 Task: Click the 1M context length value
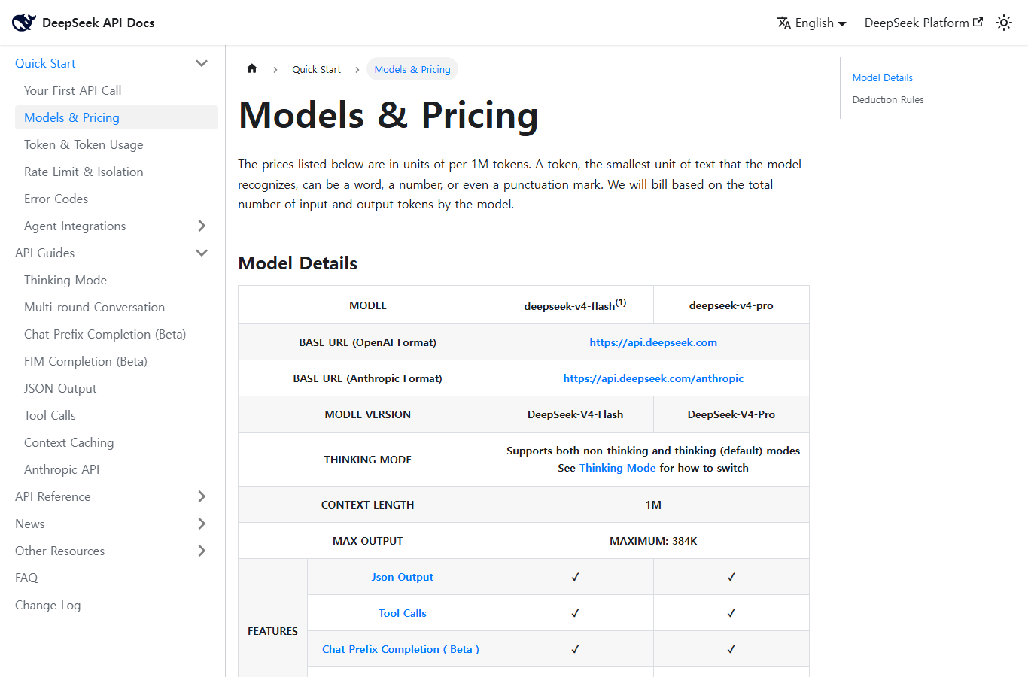click(x=653, y=505)
